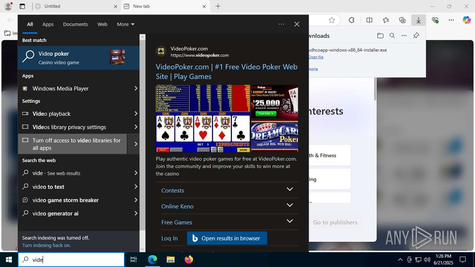This screenshot has width=475, height=267.
Task: Show hidden system tray icons
Action: click(400, 260)
